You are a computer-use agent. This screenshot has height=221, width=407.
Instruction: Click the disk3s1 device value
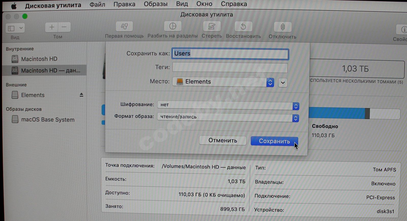tap(385, 211)
